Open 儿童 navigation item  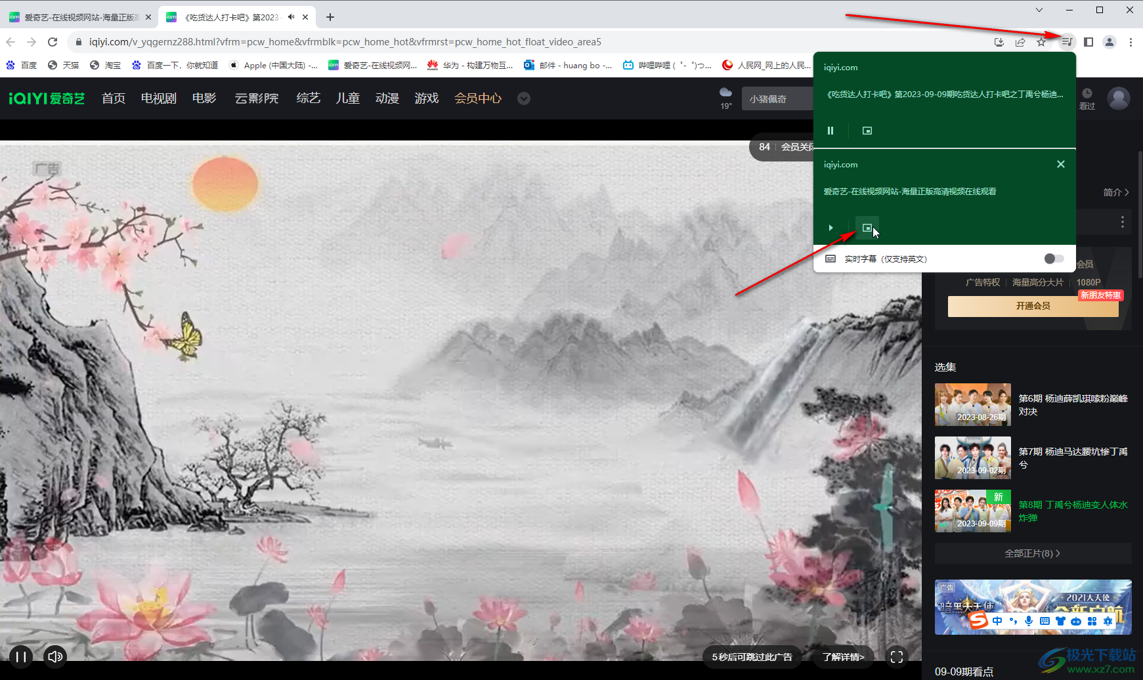coord(348,98)
